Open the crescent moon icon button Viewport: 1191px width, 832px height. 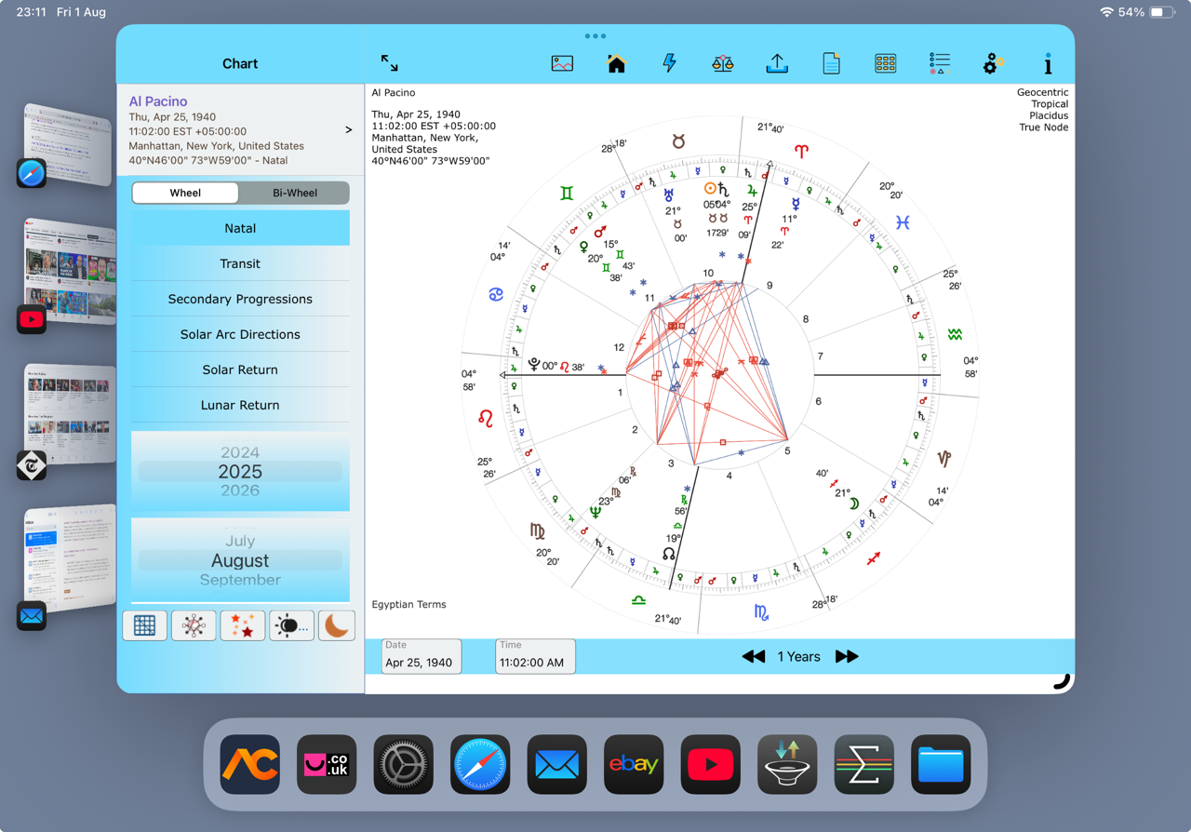337,625
